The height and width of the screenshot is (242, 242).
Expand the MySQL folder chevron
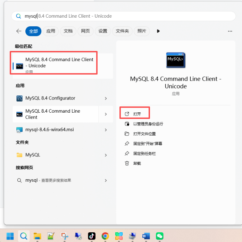pos(106,155)
